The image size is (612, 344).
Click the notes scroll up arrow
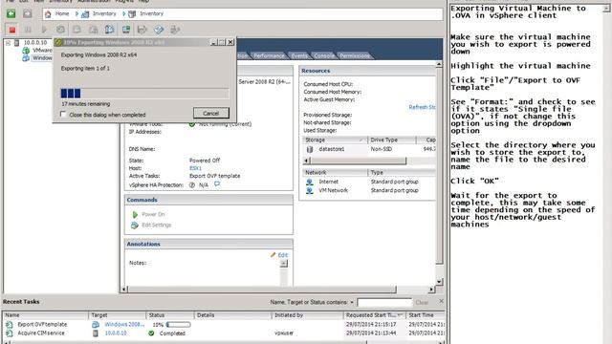284,264
